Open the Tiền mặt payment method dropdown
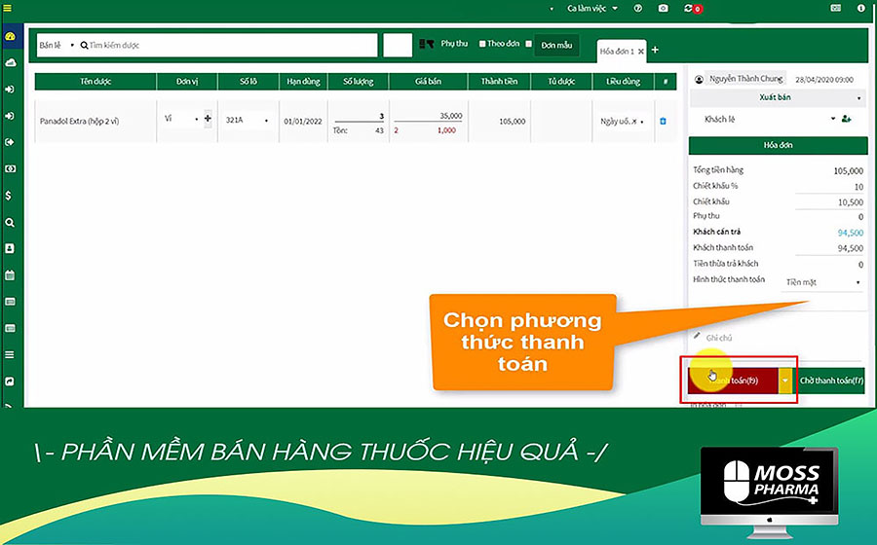Image resolution: width=877 pixels, height=545 pixels. tap(822, 282)
